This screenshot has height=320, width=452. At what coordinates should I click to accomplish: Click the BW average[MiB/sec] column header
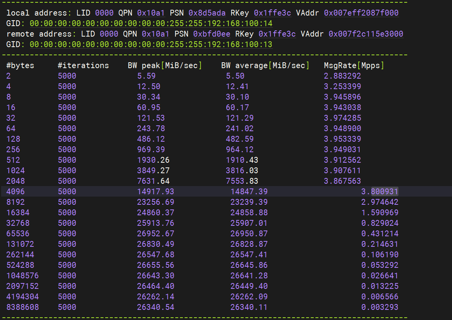click(x=265, y=65)
